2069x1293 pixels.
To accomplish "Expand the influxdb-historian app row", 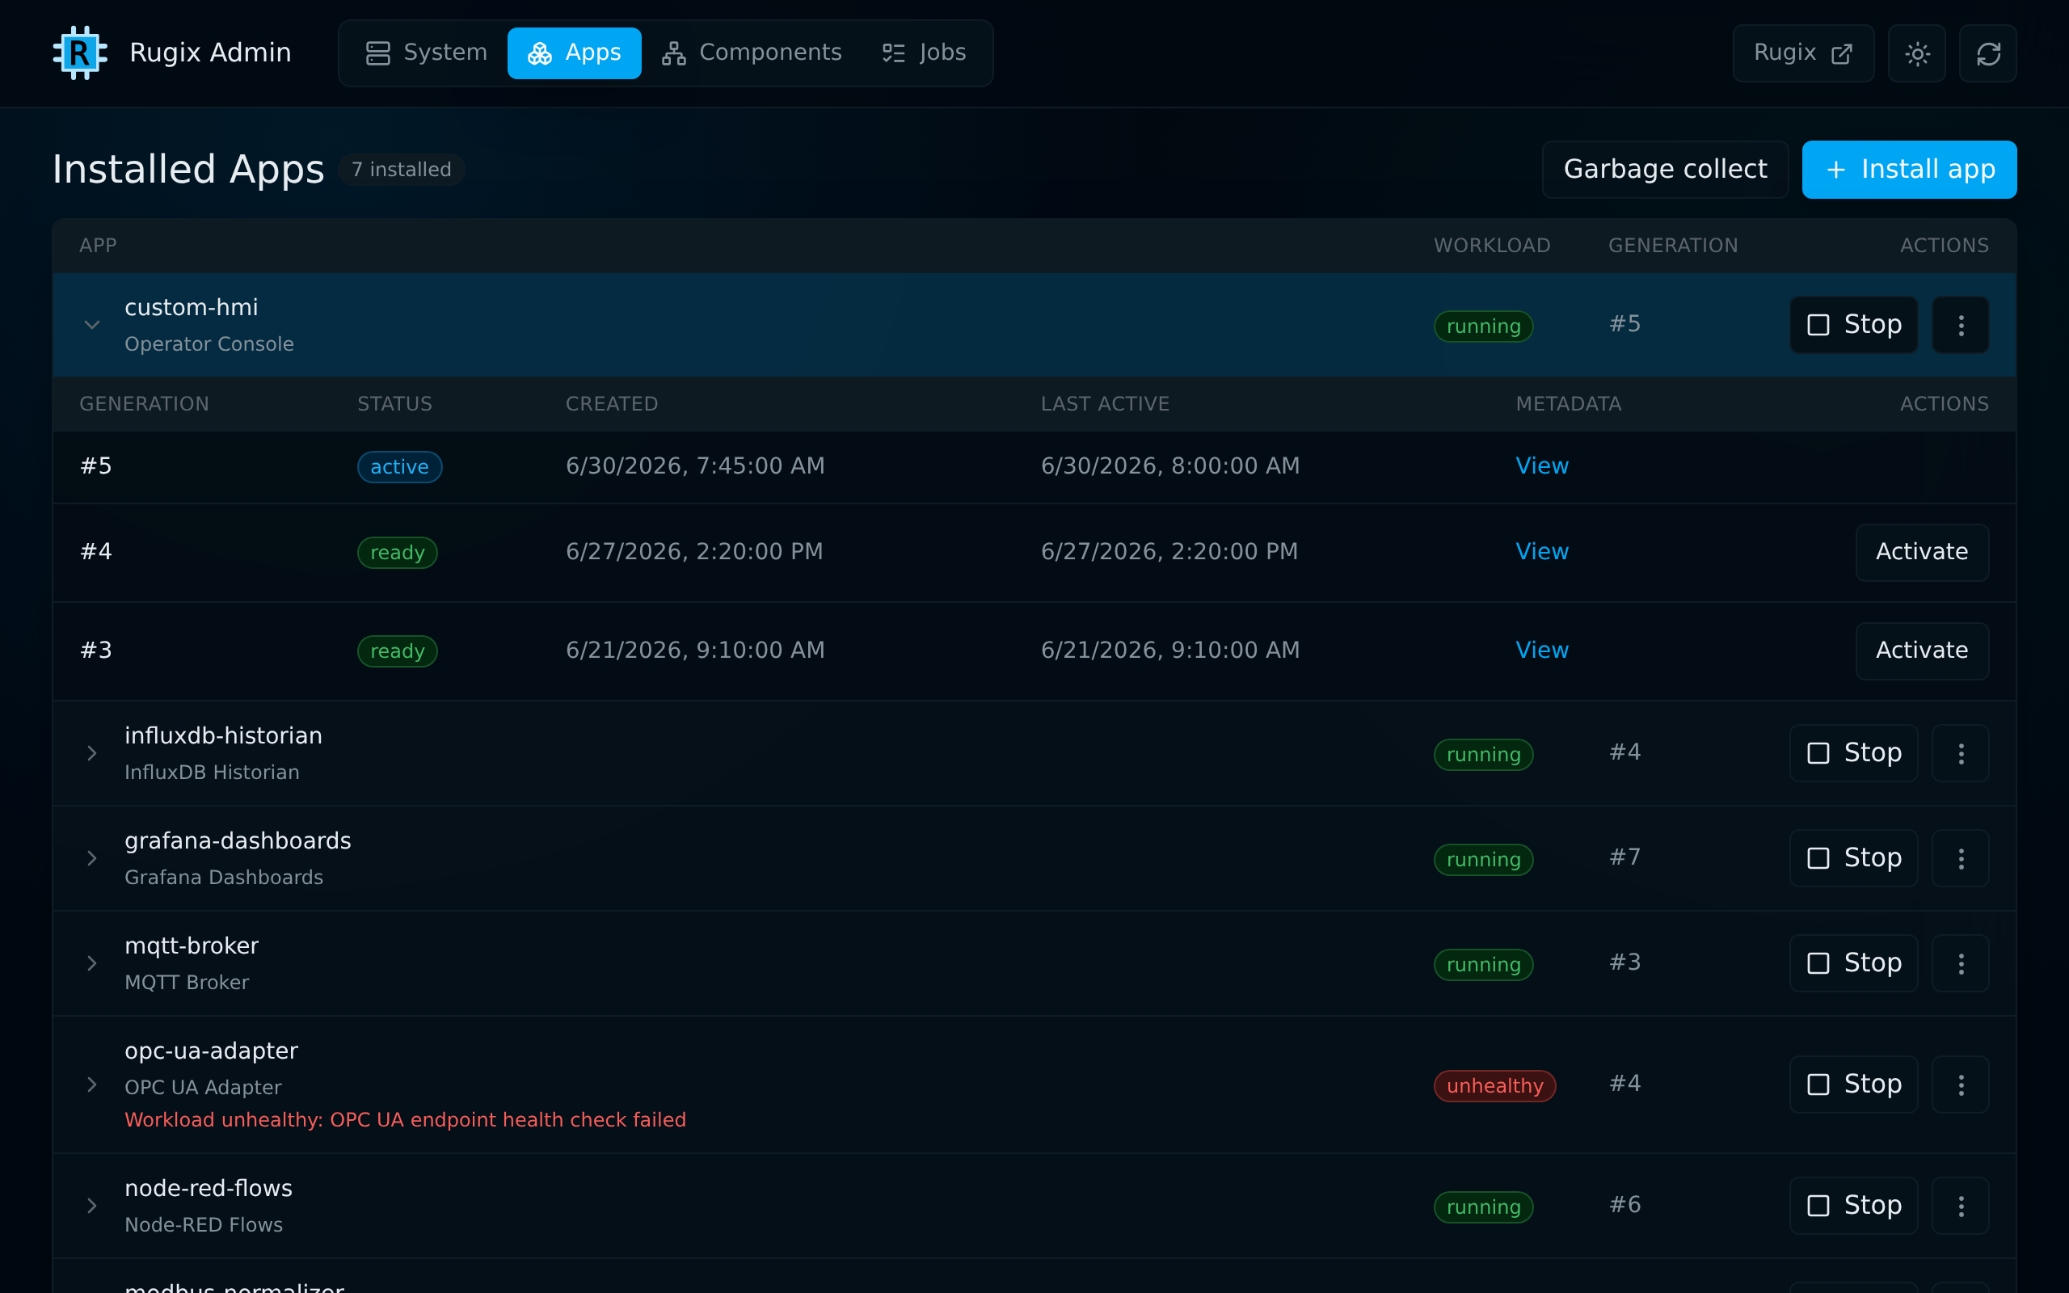I will [91, 753].
